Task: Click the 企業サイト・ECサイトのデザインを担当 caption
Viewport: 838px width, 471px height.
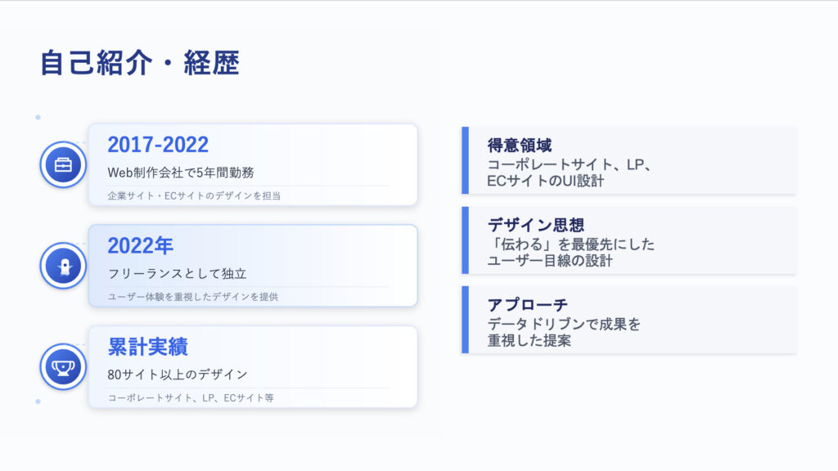Action: [194, 195]
